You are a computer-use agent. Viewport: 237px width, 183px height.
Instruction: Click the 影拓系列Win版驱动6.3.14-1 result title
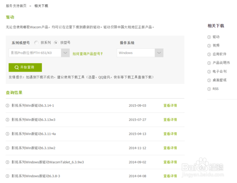point(33,106)
